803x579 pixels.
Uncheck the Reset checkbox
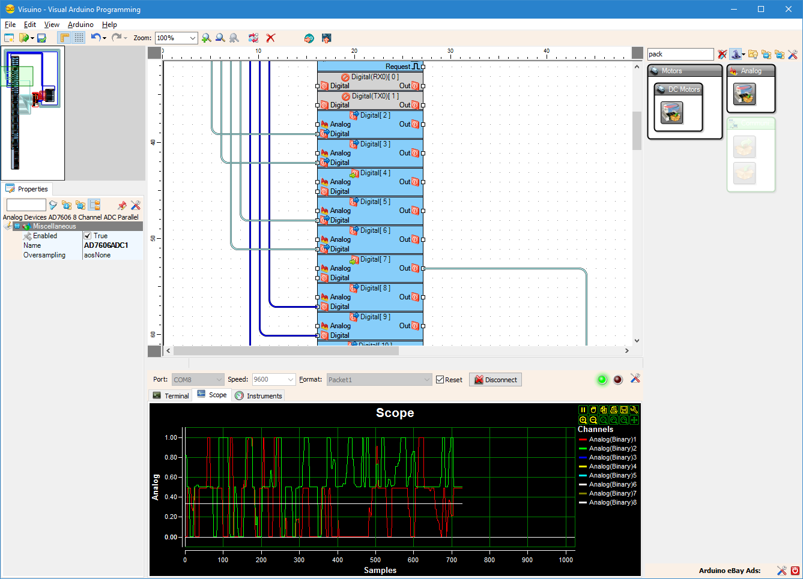(440, 379)
